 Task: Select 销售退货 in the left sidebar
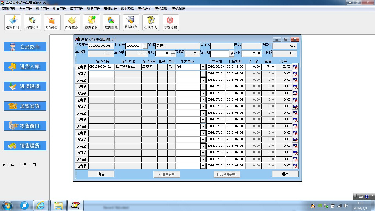25,146
